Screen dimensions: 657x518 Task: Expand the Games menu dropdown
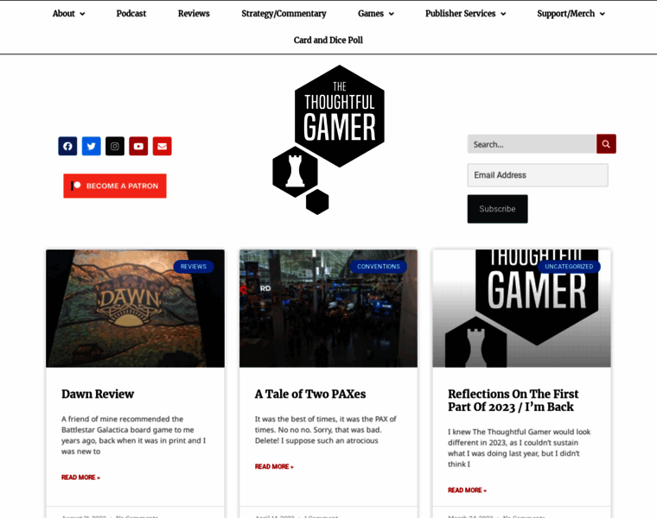(376, 14)
